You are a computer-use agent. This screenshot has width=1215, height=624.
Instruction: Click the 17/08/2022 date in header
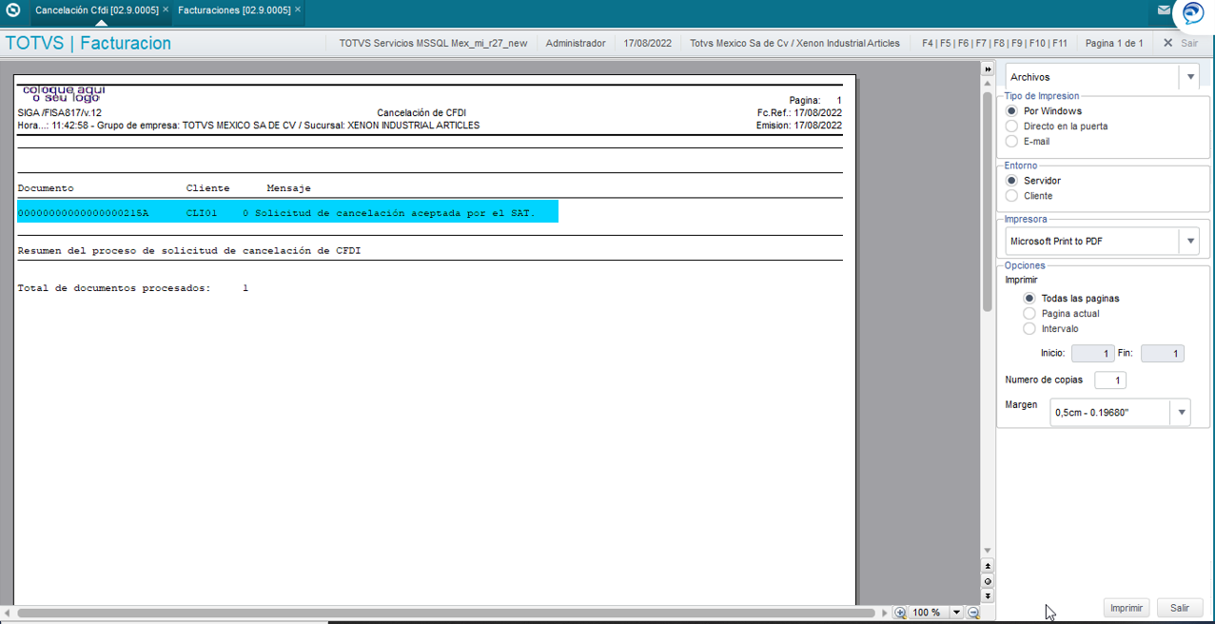648,43
